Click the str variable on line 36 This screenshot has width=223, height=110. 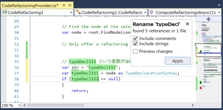[x=75, y=68]
